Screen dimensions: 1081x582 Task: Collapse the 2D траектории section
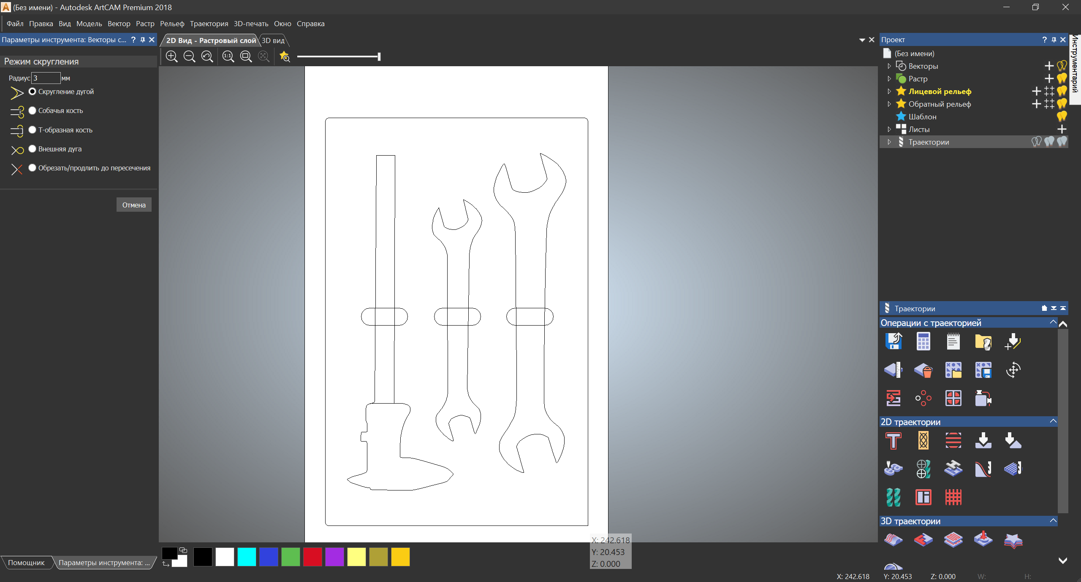click(1053, 422)
